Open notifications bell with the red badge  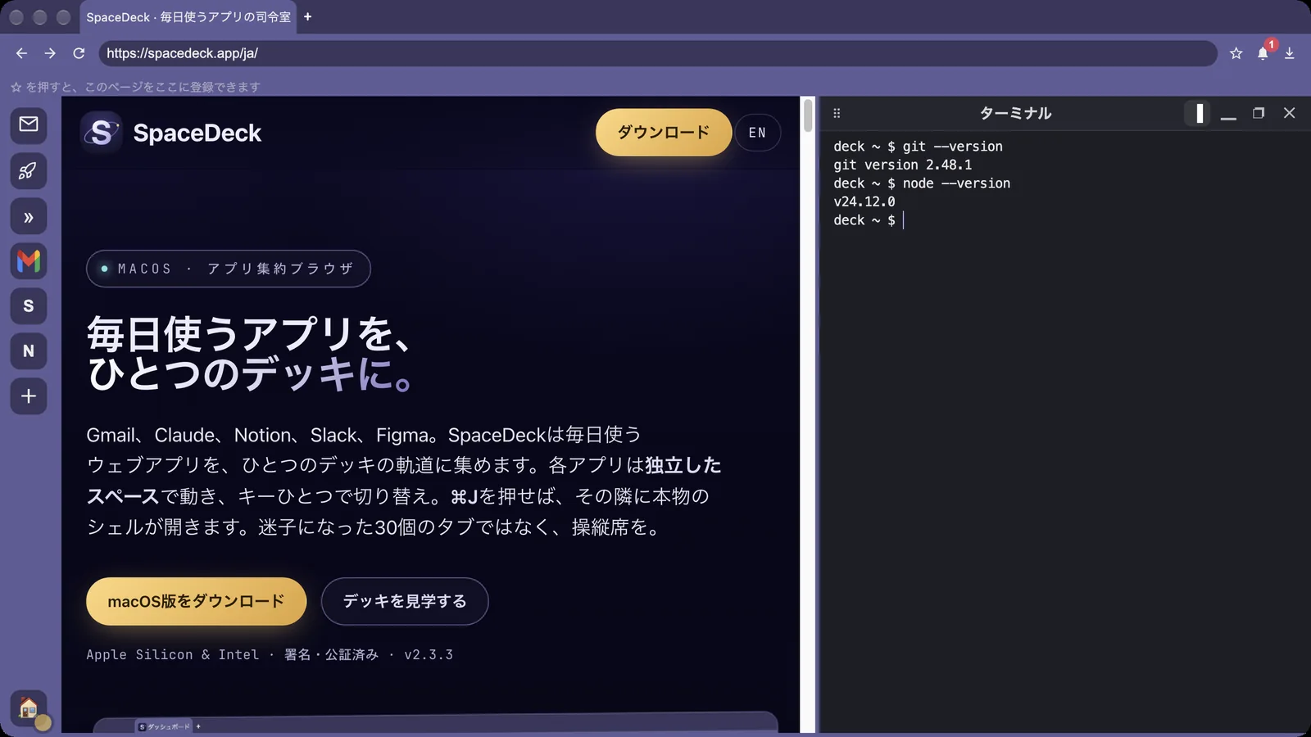point(1263,53)
